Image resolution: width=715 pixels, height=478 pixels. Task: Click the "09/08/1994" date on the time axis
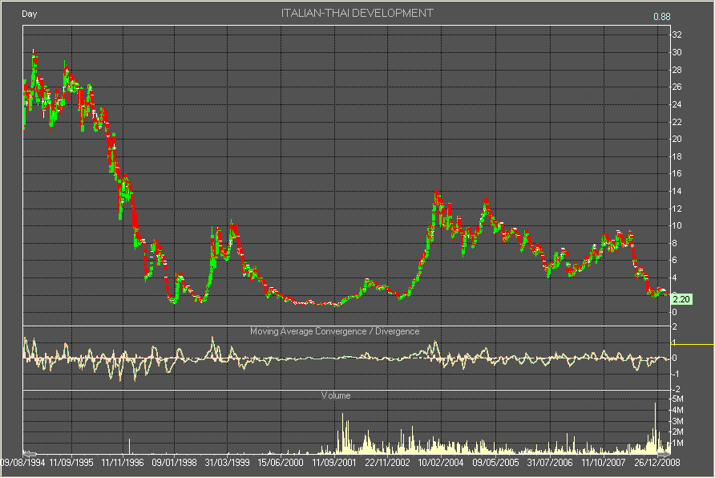click(x=22, y=463)
